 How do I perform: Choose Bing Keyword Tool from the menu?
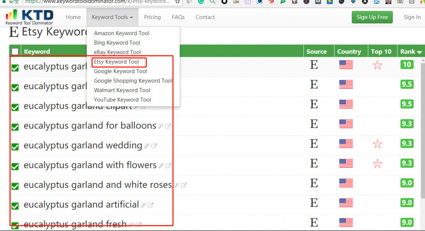tap(117, 42)
